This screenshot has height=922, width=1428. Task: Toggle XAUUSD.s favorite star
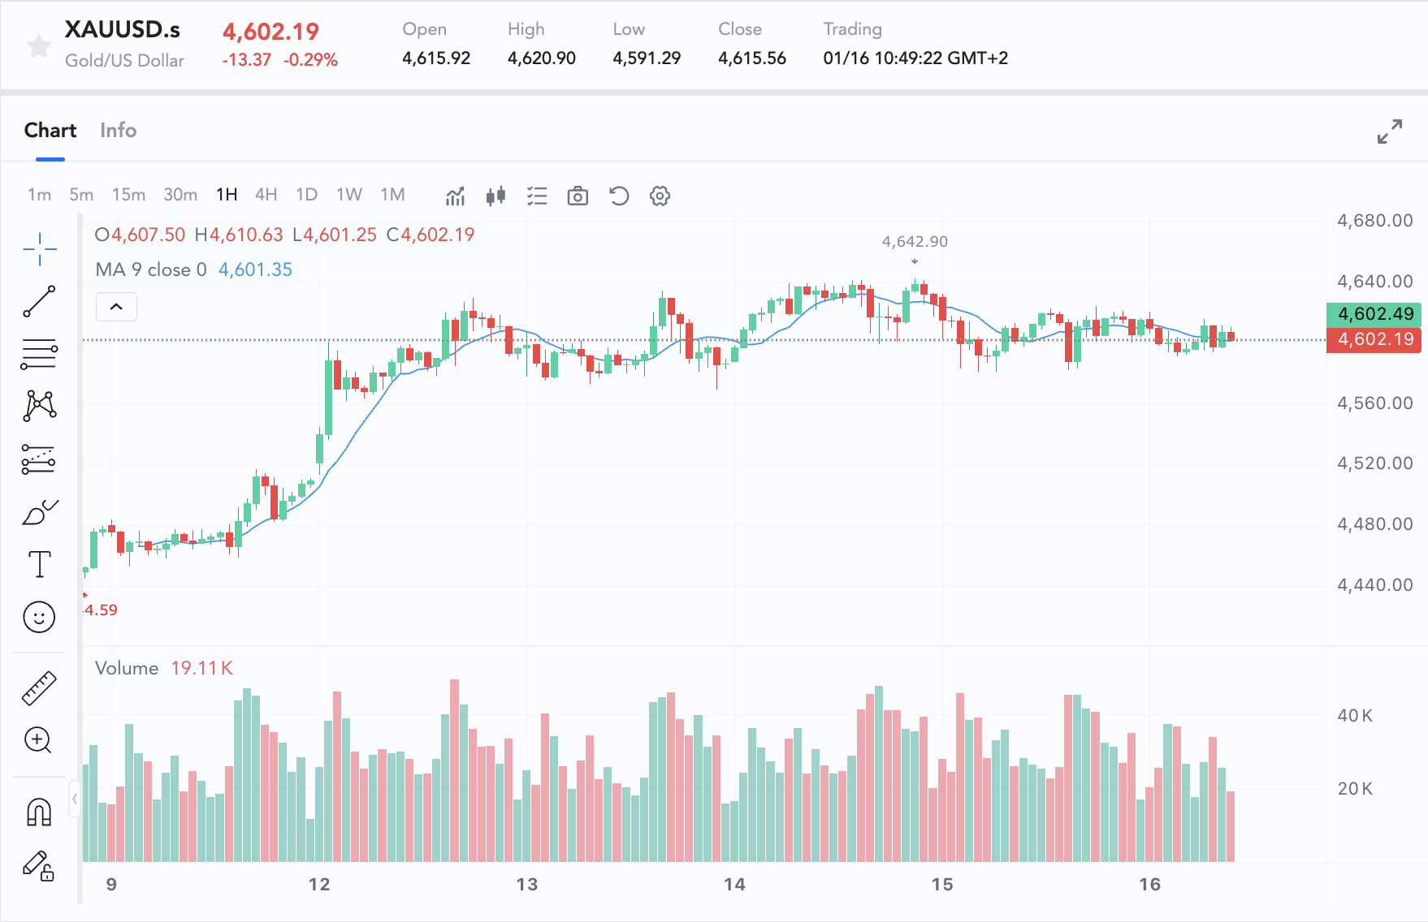[38, 45]
